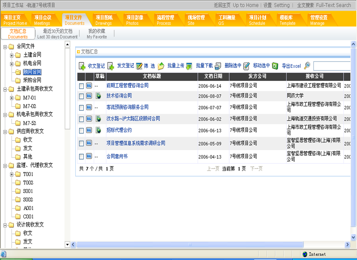
Task: Click the Excel icon beside 导出Excel
Action: (x=275, y=66)
